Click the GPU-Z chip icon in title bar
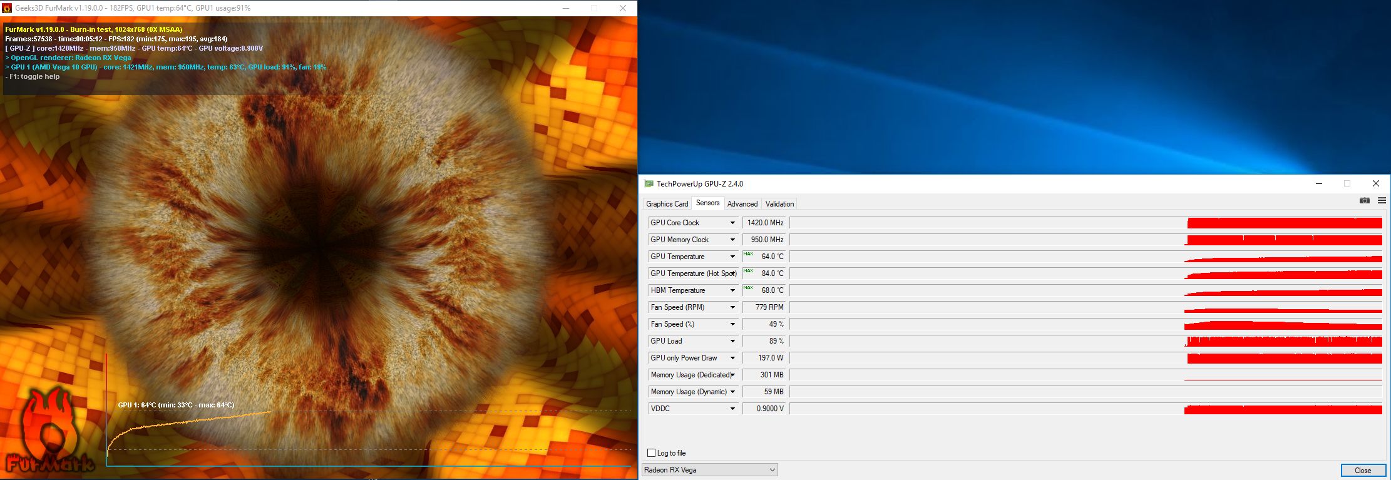 coord(649,183)
